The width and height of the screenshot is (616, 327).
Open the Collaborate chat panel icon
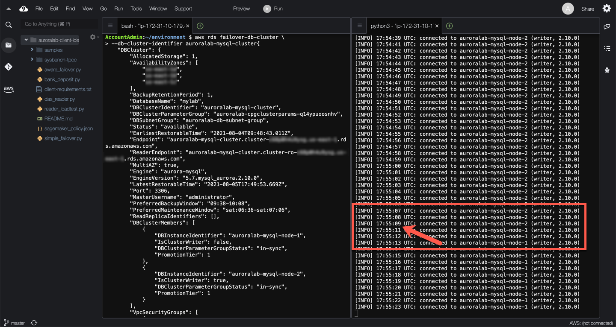[607, 26]
